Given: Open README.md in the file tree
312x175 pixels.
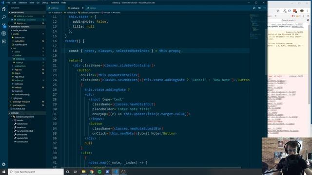Looking at the screenshot, I should (19, 109).
